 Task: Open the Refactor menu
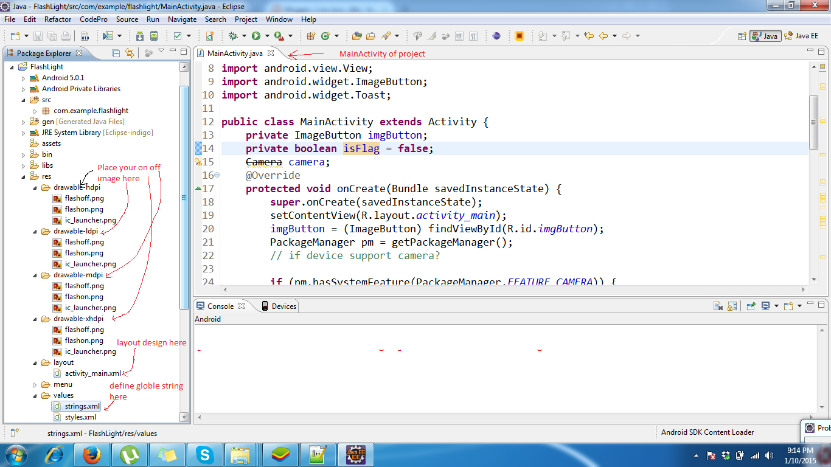point(58,19)
